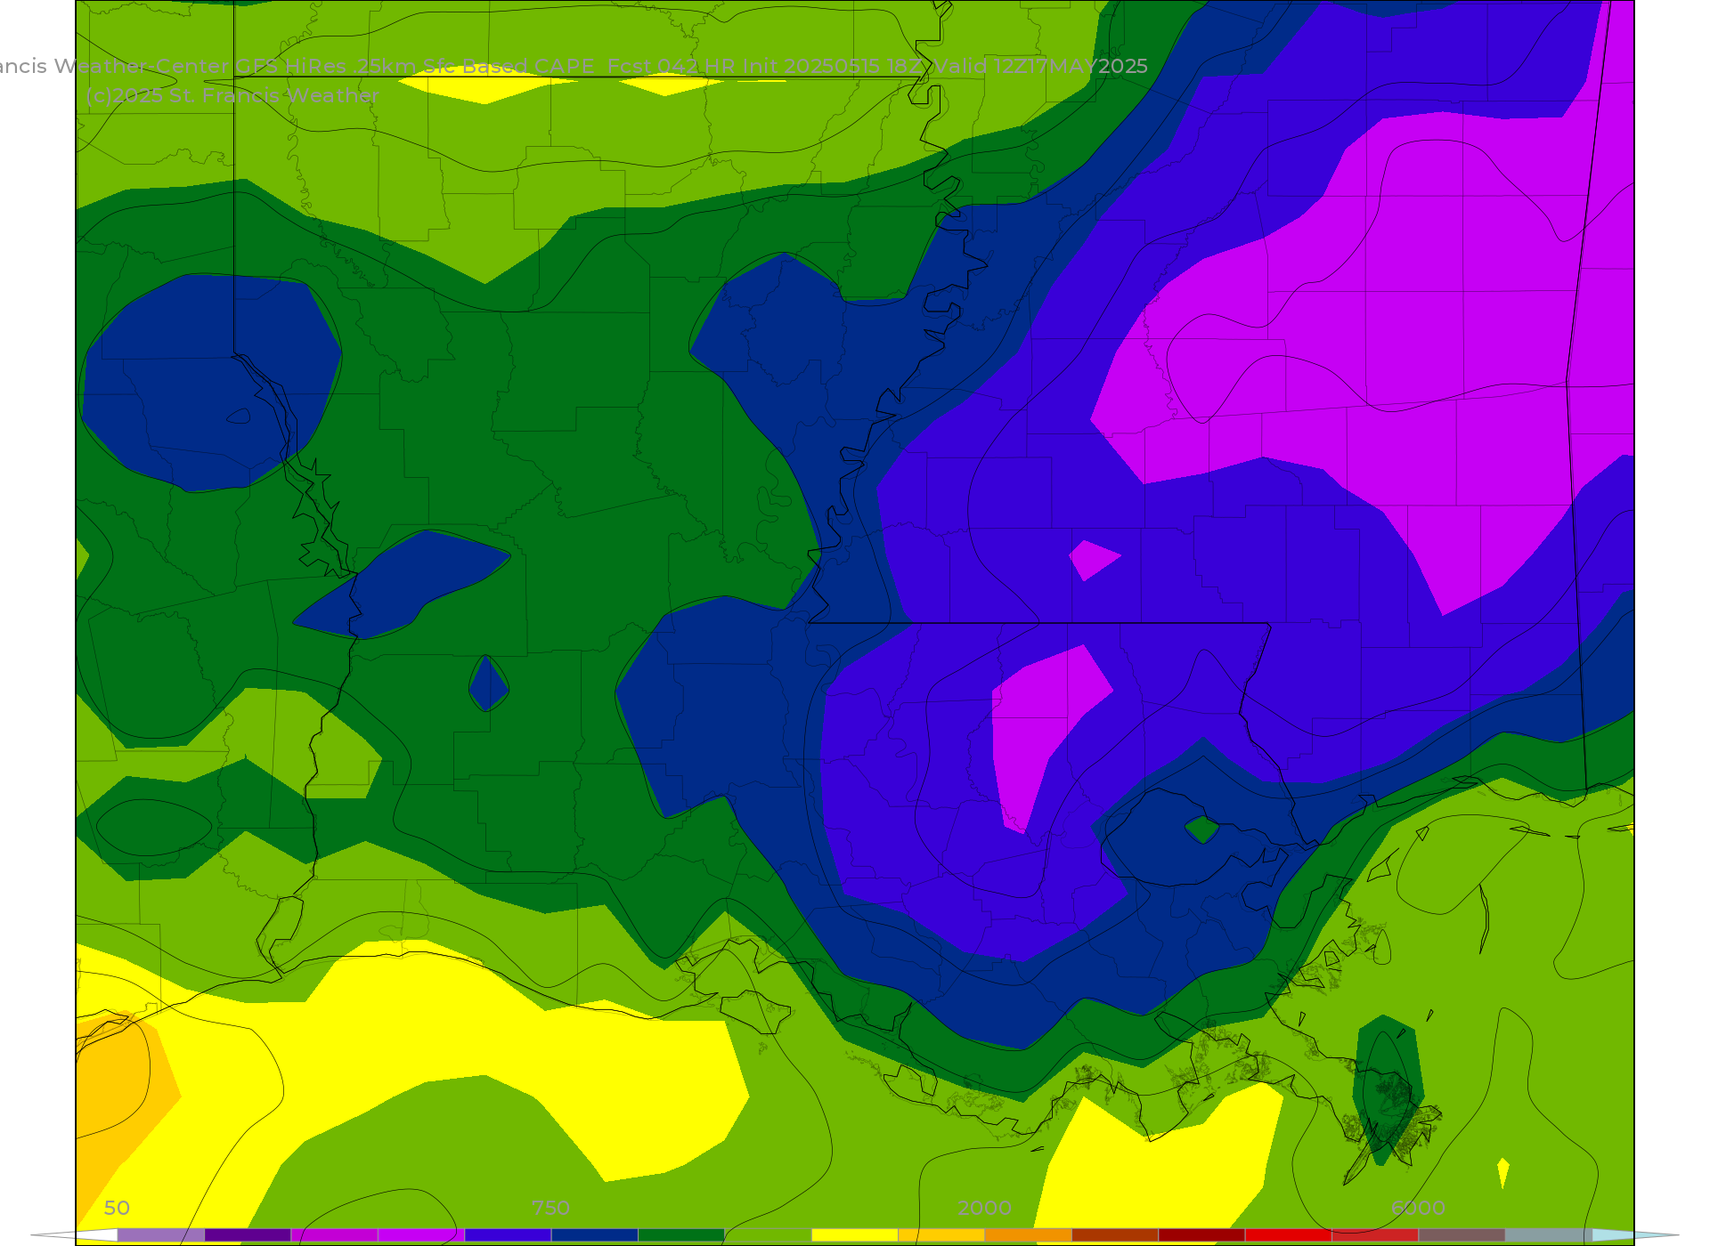Click the "750" color scale label
This screenshot has height=1246, width=1710.
[x=550, y=1208]
